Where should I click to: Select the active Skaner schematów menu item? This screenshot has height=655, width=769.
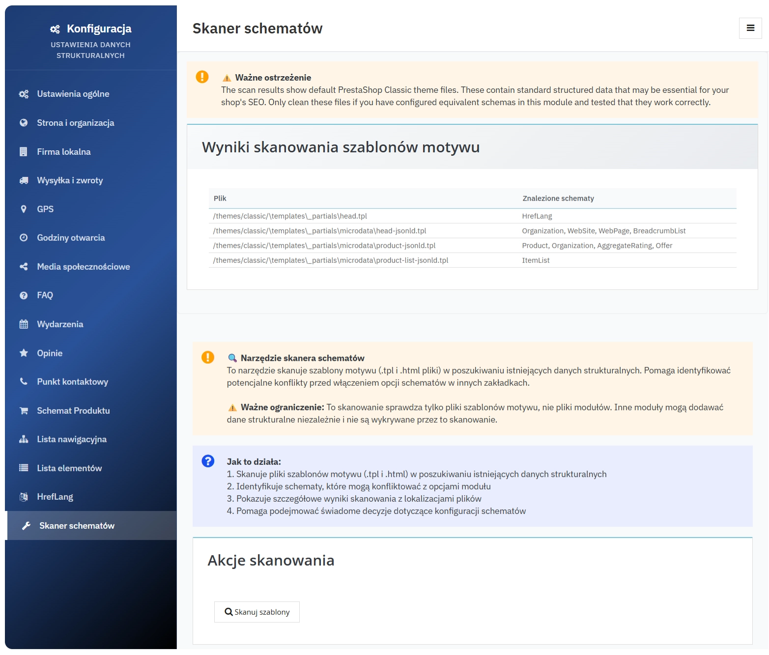[77, 526]
